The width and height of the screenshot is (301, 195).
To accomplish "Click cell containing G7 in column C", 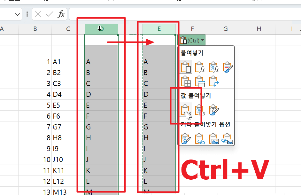I will [x=68, y=127].
